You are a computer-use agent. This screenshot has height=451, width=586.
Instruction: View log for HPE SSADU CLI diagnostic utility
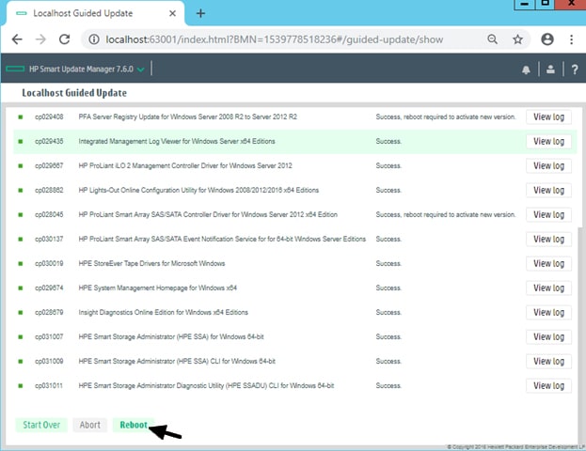coord(548,385)
